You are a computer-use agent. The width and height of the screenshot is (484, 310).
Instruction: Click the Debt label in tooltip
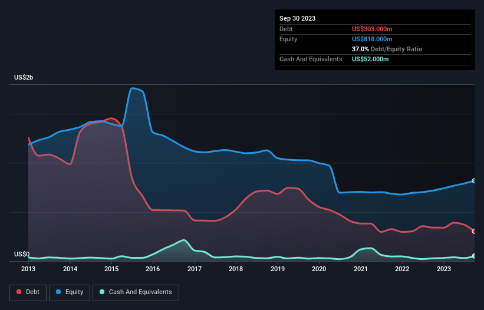click(x=286, y=29)
